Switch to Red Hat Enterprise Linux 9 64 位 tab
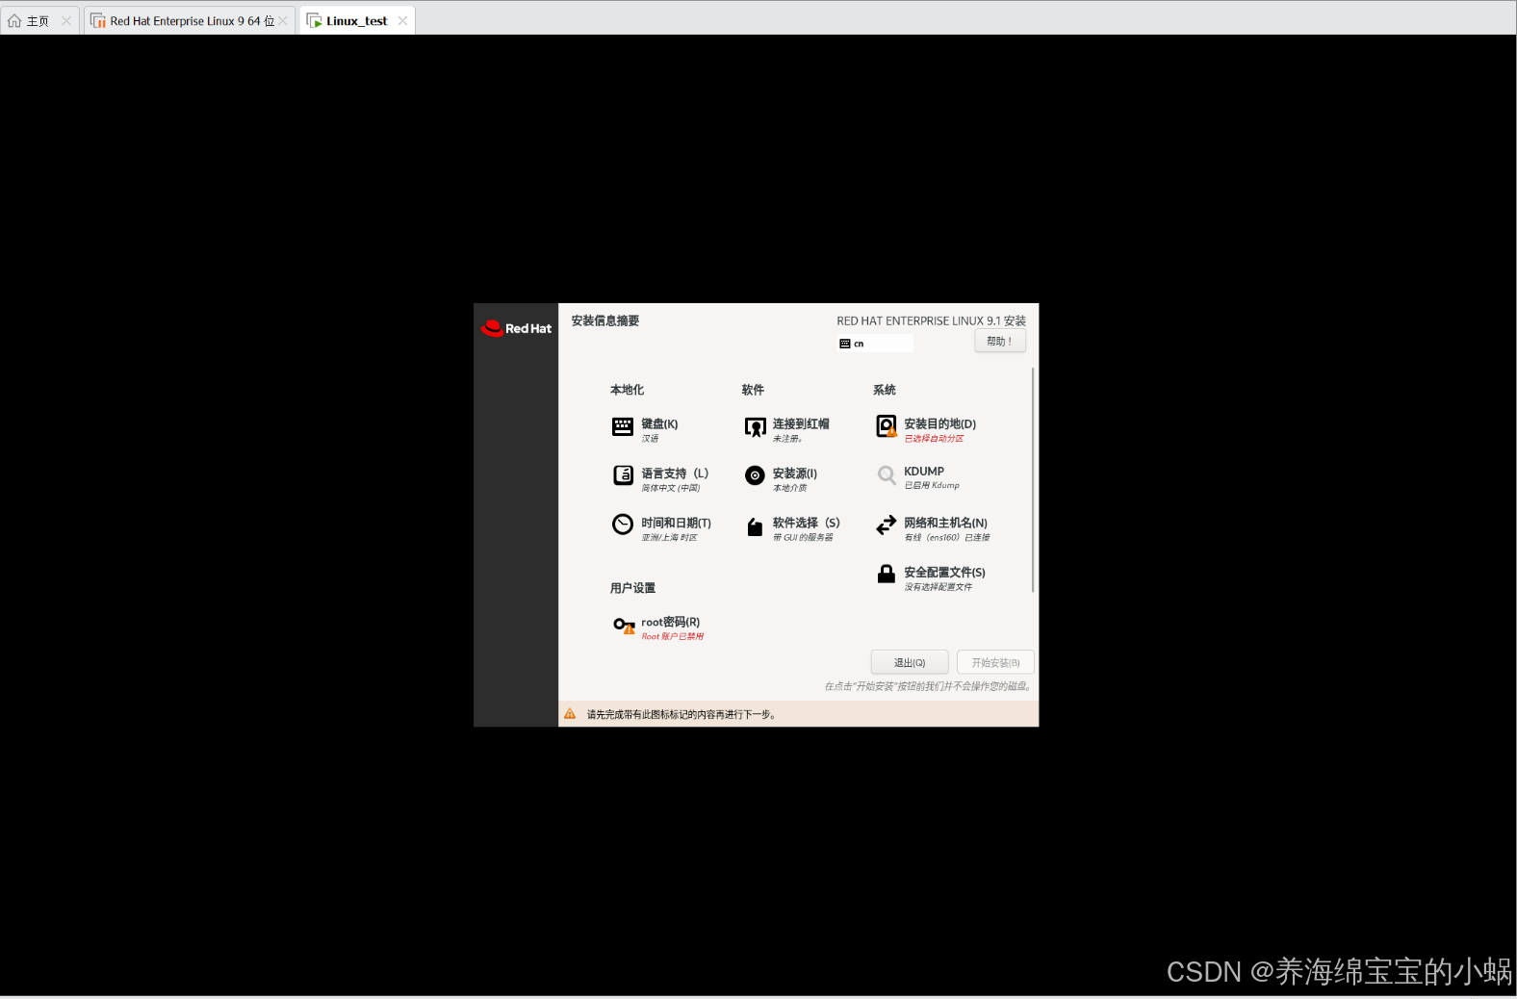1517x999 pixels. [x=191, y=21]
